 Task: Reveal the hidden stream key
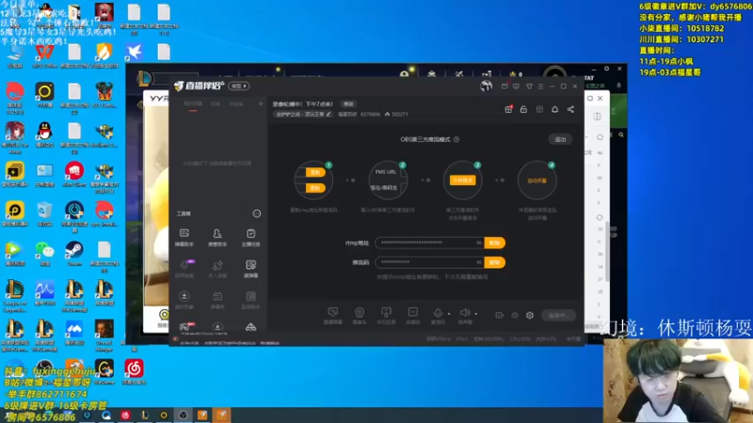point(479,262)
